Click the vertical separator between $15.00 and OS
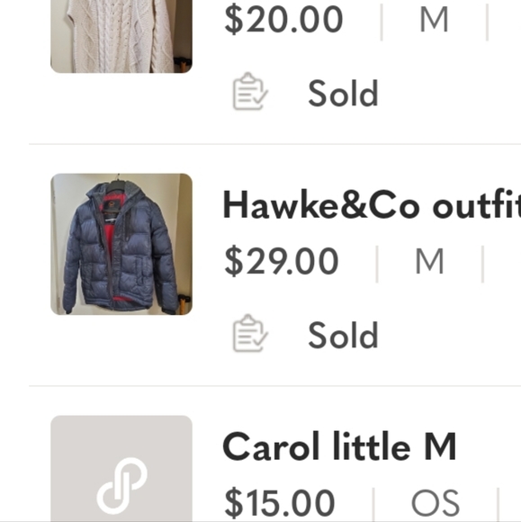 point(373,504)
